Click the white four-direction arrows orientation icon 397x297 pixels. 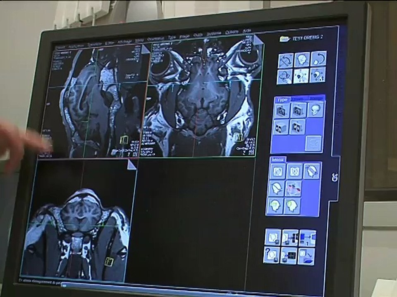[301, 76]
